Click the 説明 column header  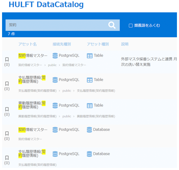click(x=125, y=44)
